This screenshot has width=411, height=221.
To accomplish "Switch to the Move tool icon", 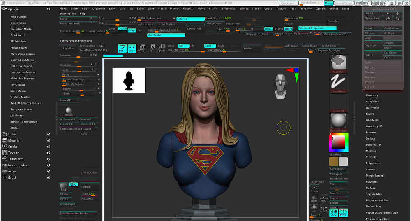I will pyautogui.click(x=141, y=48).
